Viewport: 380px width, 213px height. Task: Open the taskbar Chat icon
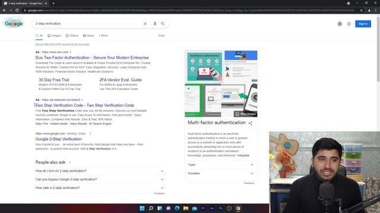(169, 208)
